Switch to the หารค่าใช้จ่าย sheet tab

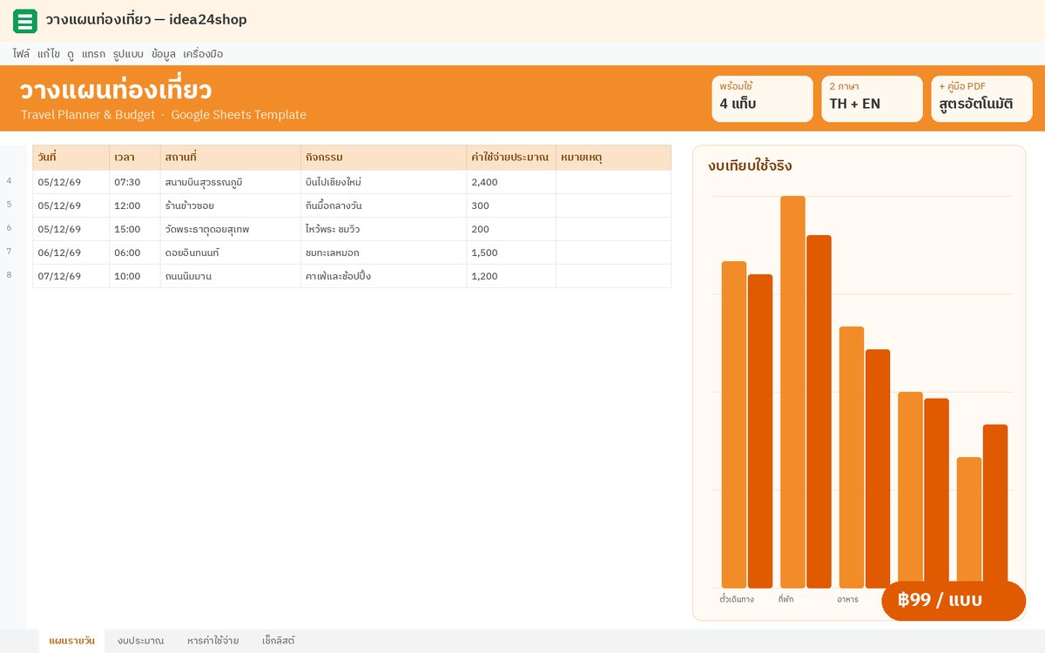tap(213, 641)
